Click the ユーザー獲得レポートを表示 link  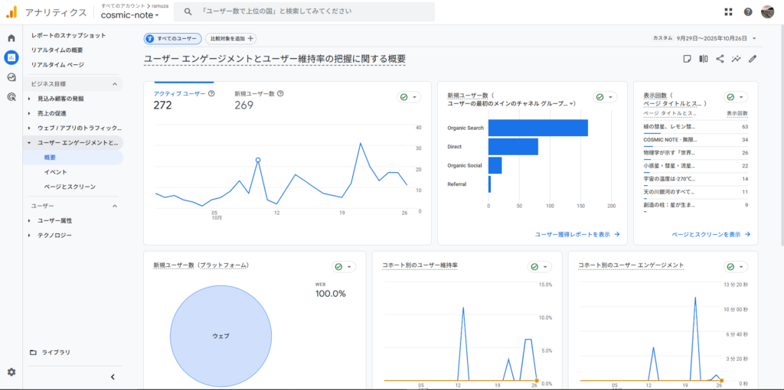577,234
